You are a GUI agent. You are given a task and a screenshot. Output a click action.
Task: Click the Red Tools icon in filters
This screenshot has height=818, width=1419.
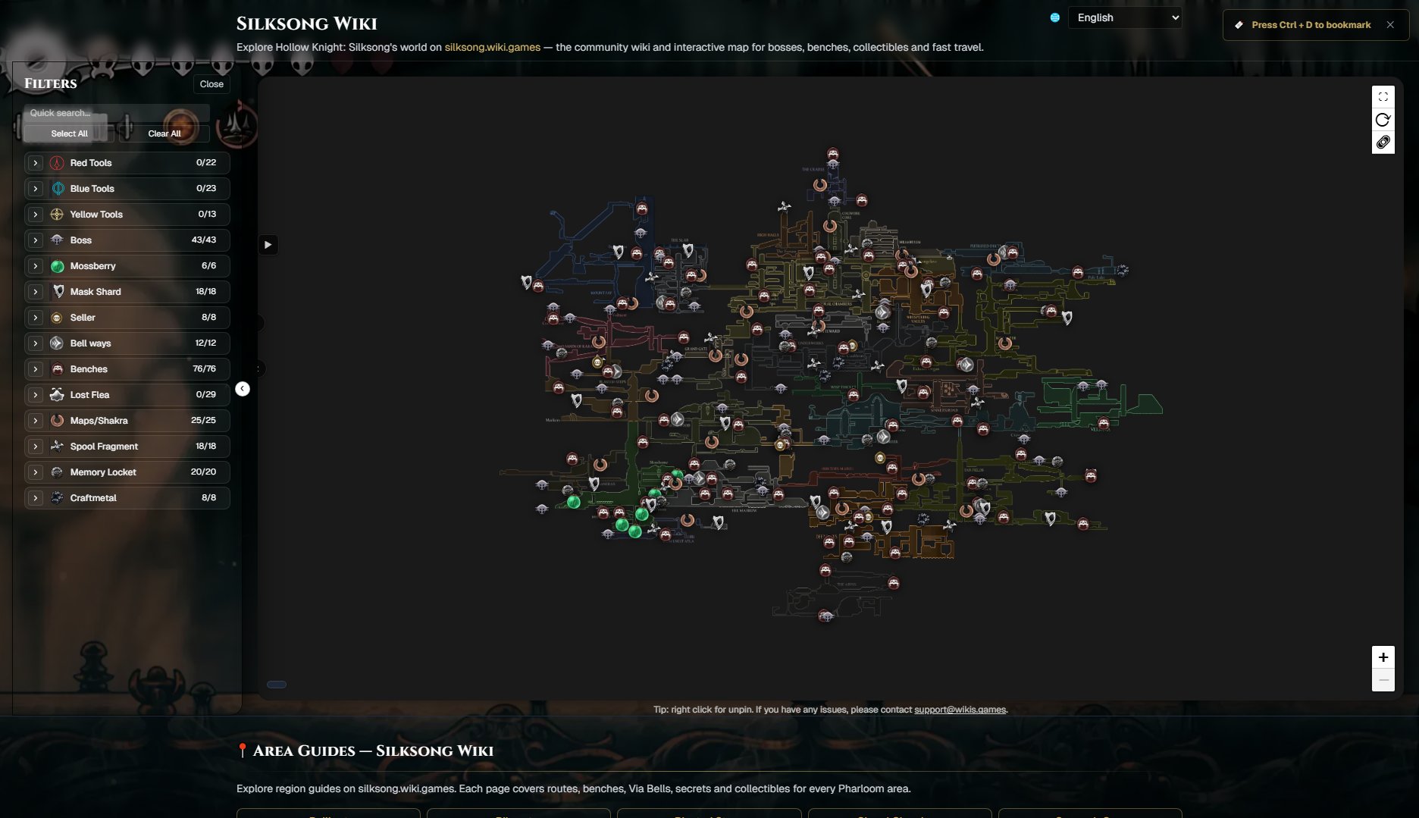[57, 163]
